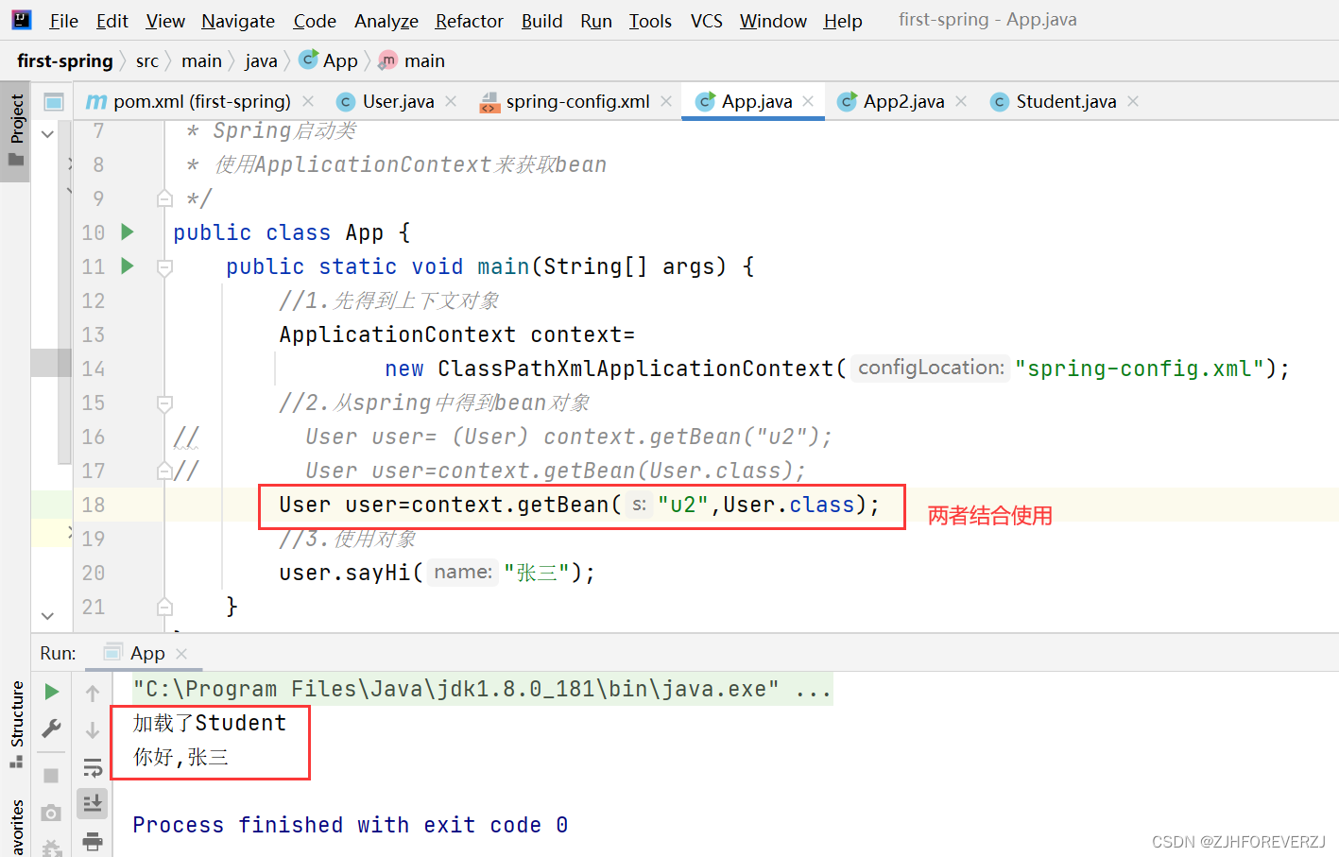
Task: Collapse the main method fold at line 11
Action: pyautogui.click(x=164, y=267)
